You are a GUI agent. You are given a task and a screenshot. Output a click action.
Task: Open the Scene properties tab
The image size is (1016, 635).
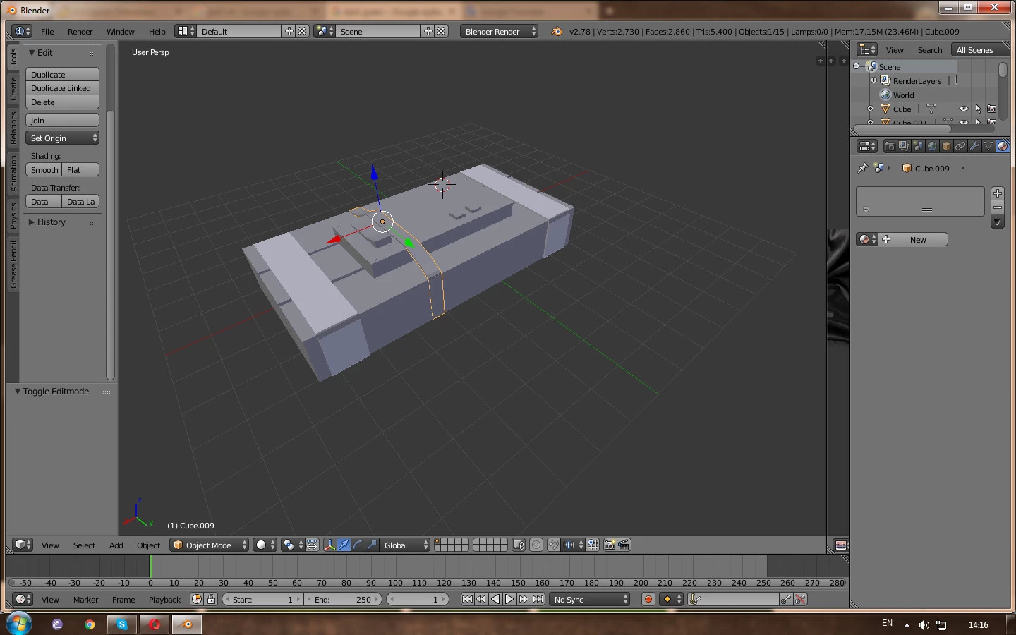coord(918,146)
